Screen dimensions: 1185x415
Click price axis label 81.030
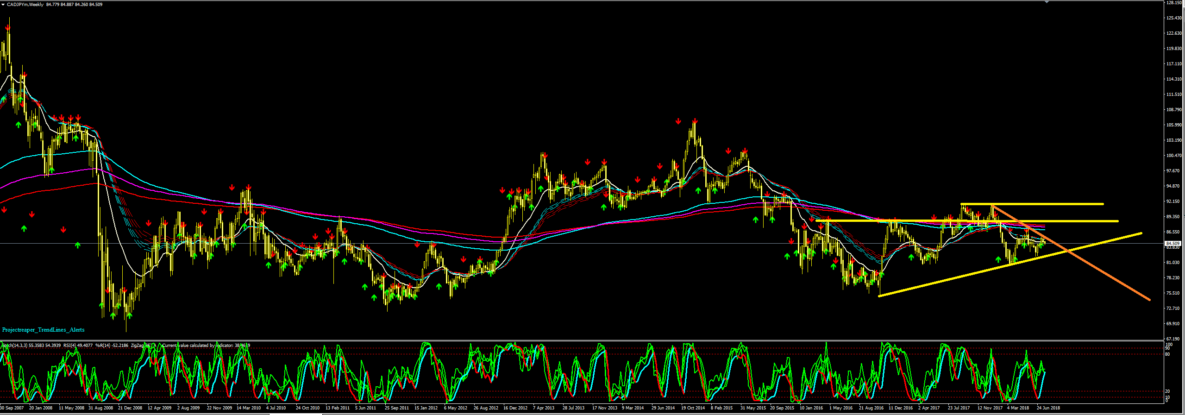(1174, 263)
